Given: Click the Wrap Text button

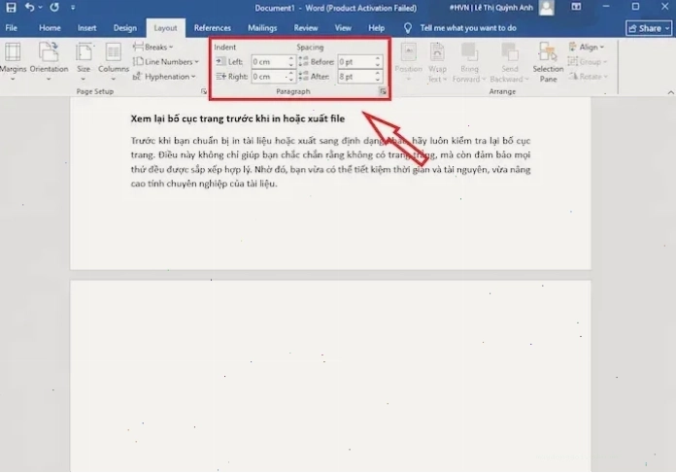Looking at the screenshot, I should click(437, 61).
